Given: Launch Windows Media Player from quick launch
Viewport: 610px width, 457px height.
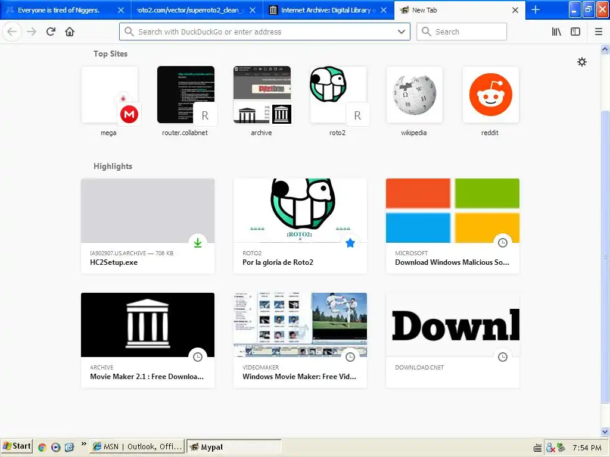Looking at the screenshot, I should click(x=55, y=447).
